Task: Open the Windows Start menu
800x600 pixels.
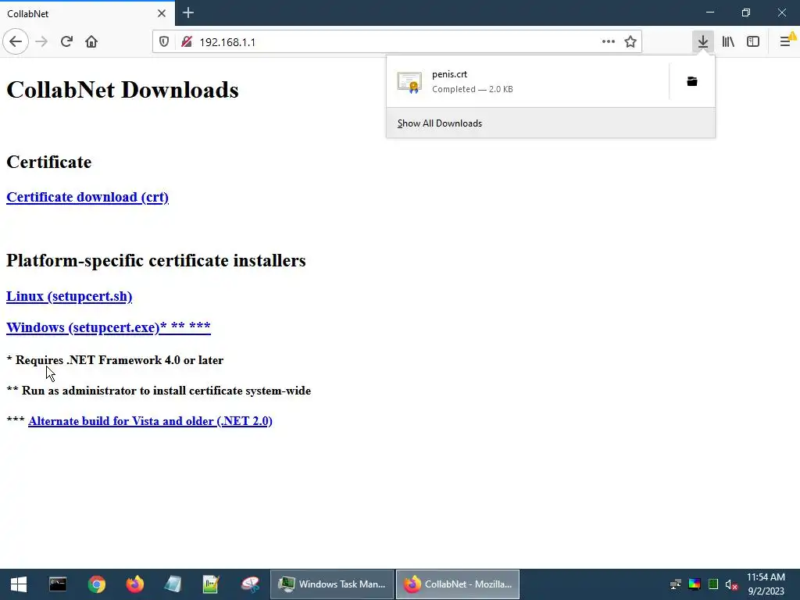Action: 19,584
